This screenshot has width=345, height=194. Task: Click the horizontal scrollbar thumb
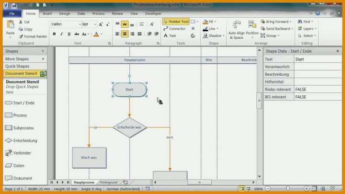199,182
